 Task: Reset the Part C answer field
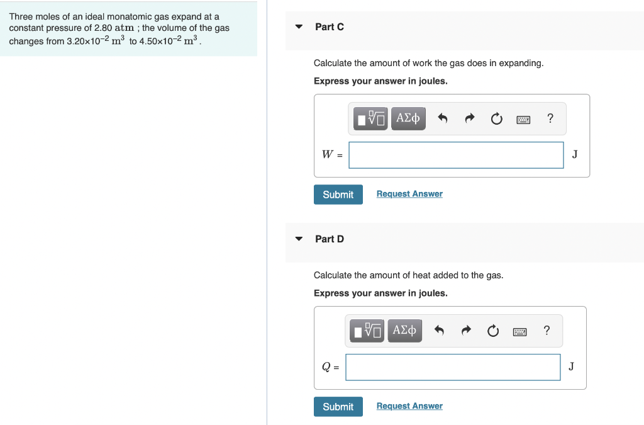tap(496, 118)
